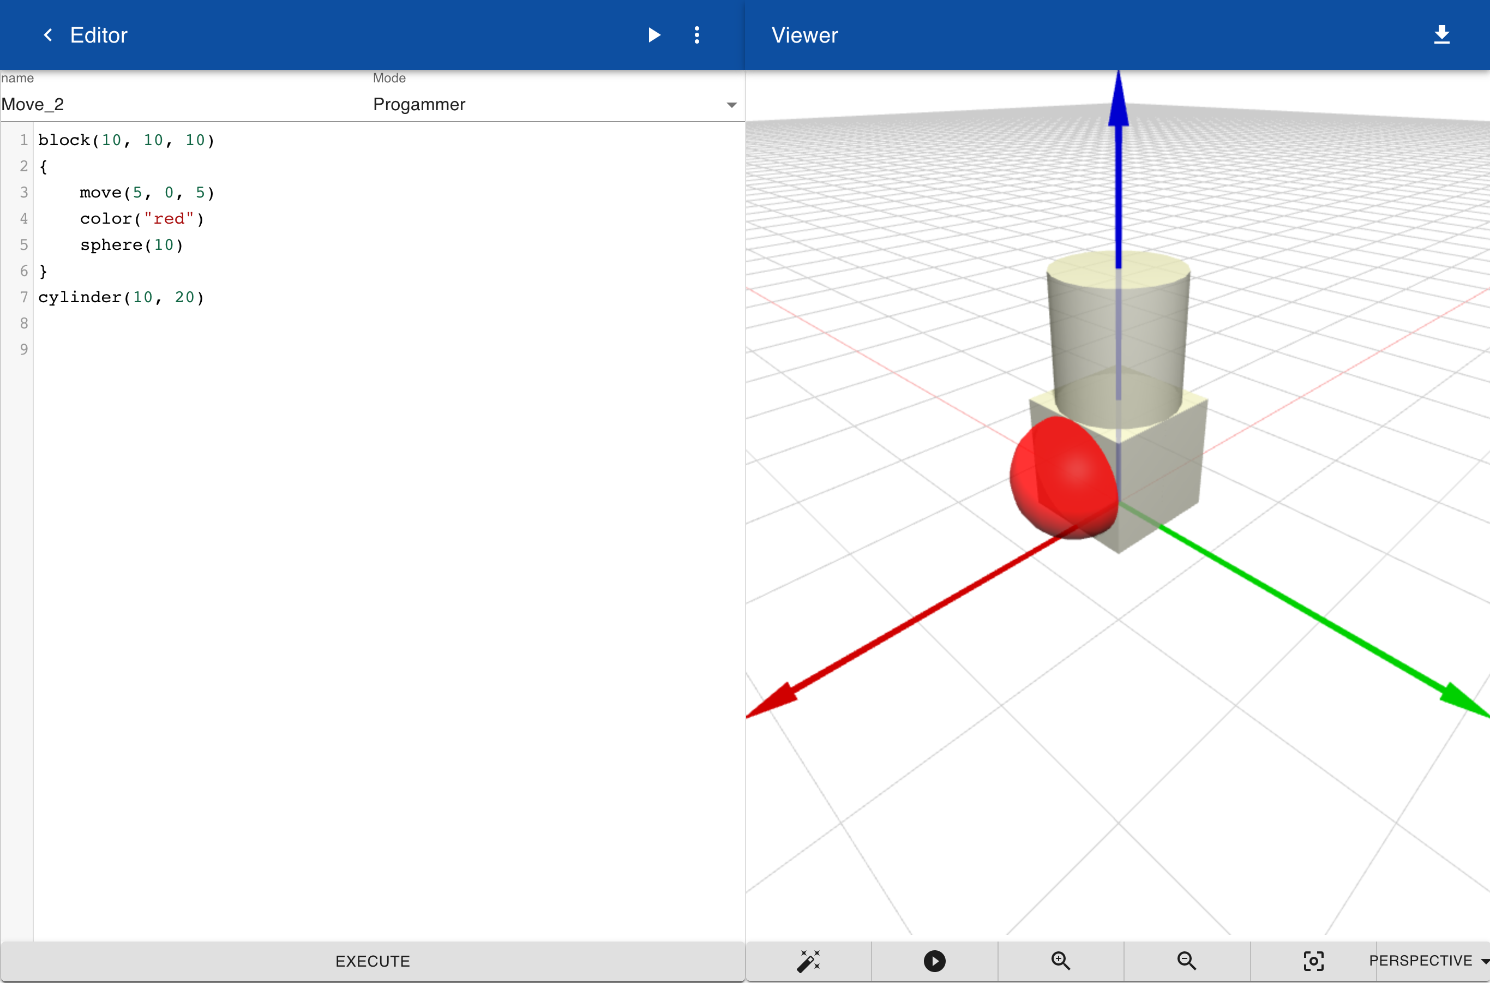Click code line block(10, 10, 10)

[127, 140]
